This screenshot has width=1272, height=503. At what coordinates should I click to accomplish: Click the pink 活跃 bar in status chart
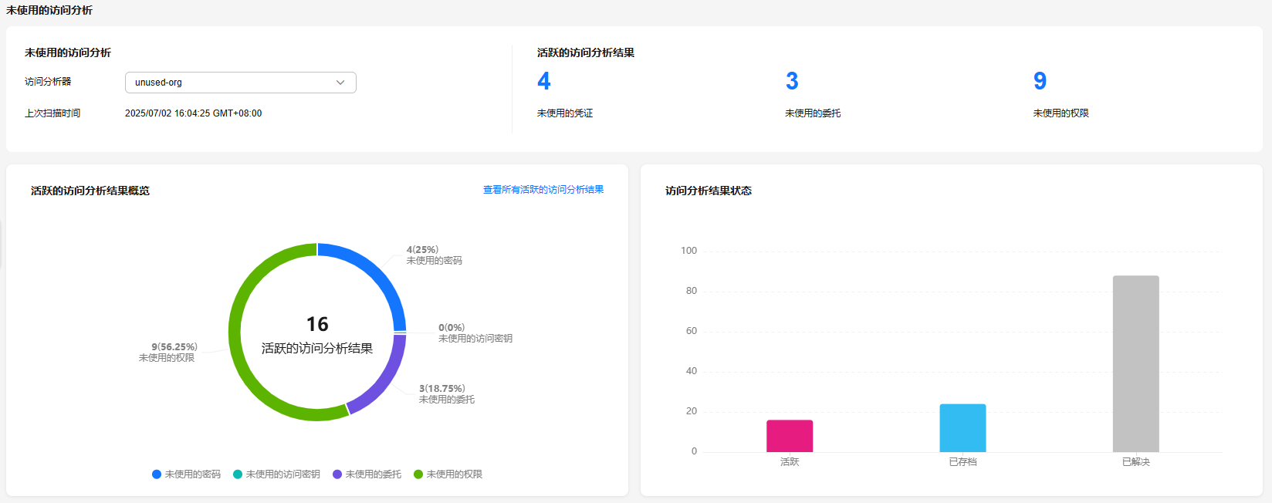[790, 436]
